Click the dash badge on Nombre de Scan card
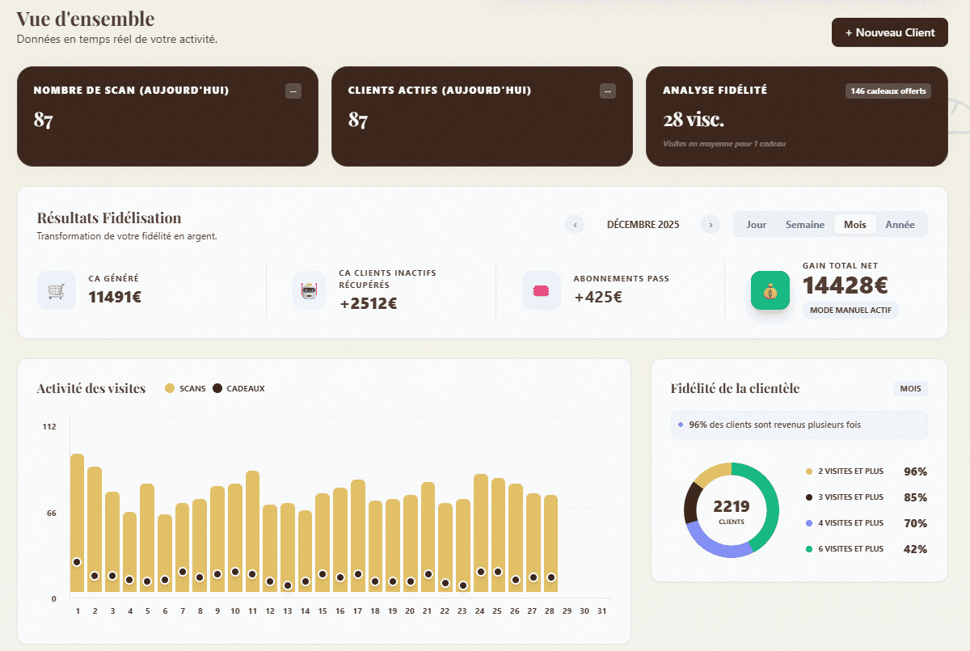The image size is (970, 651). tap(293, 91)
